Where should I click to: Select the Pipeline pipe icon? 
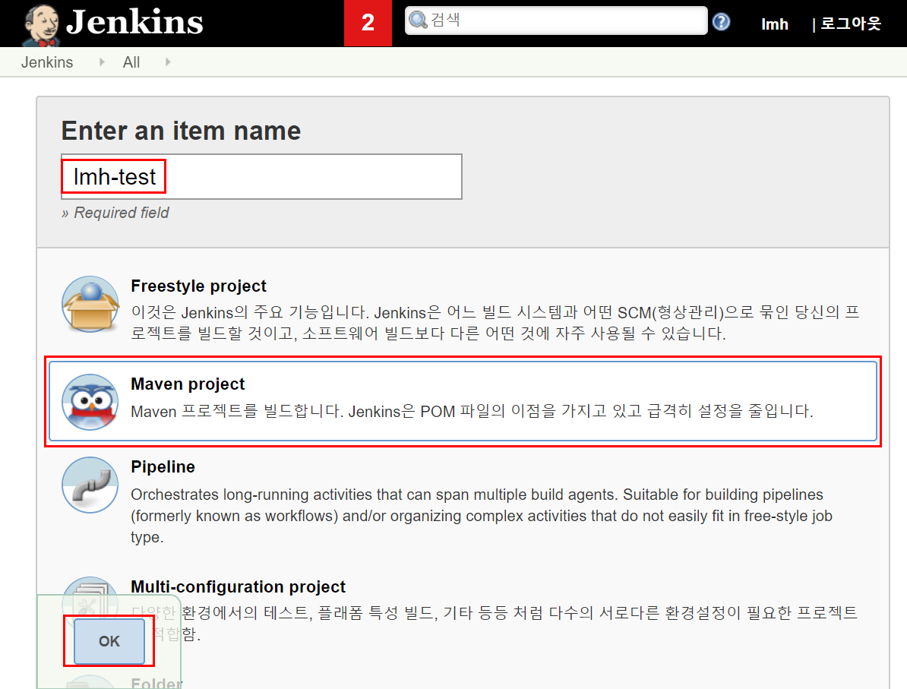coord(90,485)
